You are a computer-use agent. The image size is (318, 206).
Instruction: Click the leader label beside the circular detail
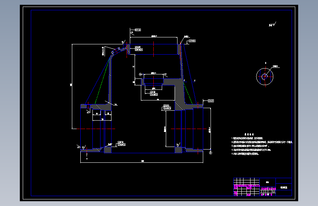(275, 66)
